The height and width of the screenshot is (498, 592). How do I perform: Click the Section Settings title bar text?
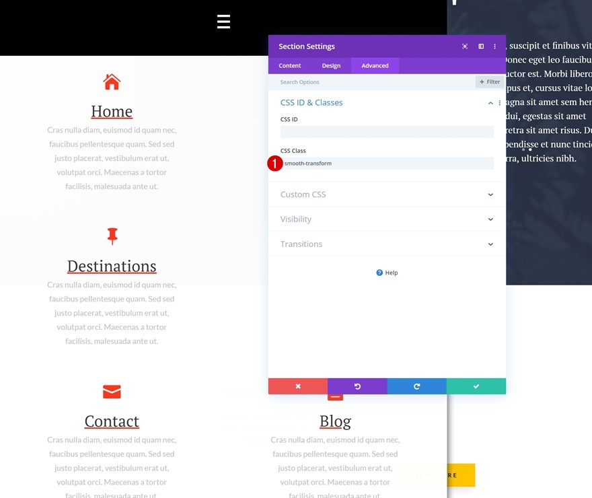click(x=307, y=46)
